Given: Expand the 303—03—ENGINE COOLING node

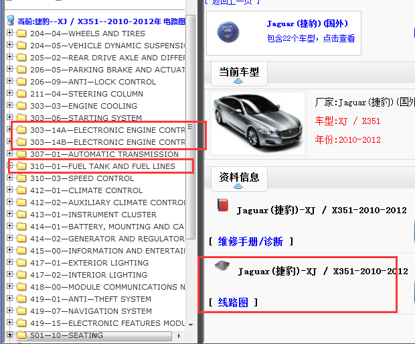Looking at the screenshot, I should (x=9, y=105).
